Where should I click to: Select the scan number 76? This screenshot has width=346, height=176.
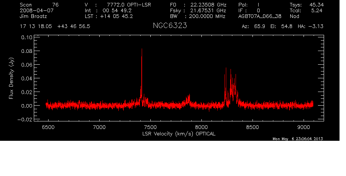click(x=55, y=5)
